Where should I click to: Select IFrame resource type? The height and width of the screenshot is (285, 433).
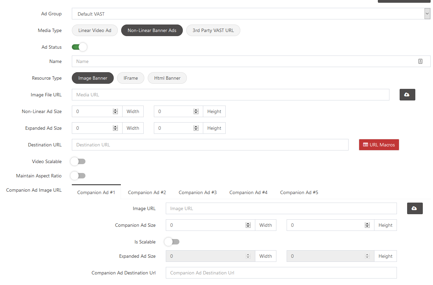pyautogui.click(x=131, y=78)
